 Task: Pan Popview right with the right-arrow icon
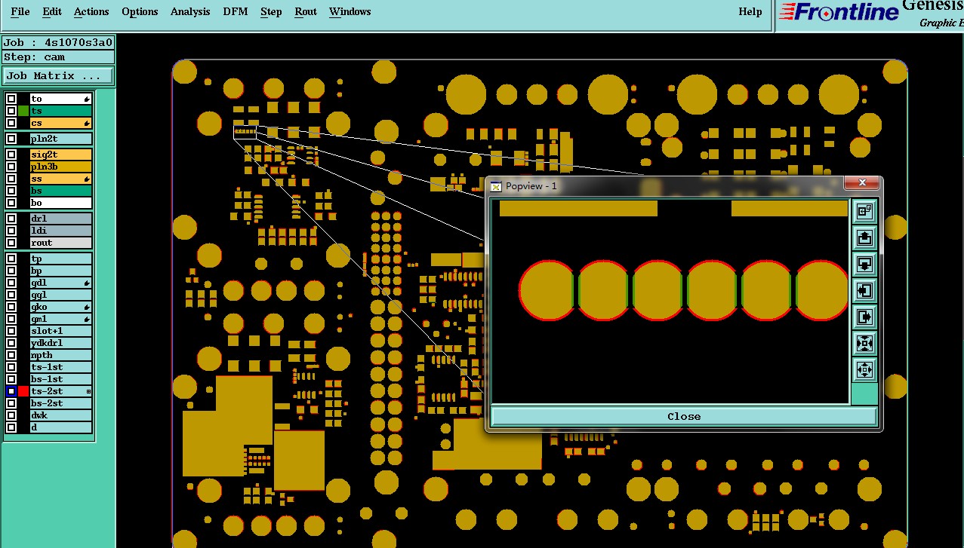tap(864, 317)
